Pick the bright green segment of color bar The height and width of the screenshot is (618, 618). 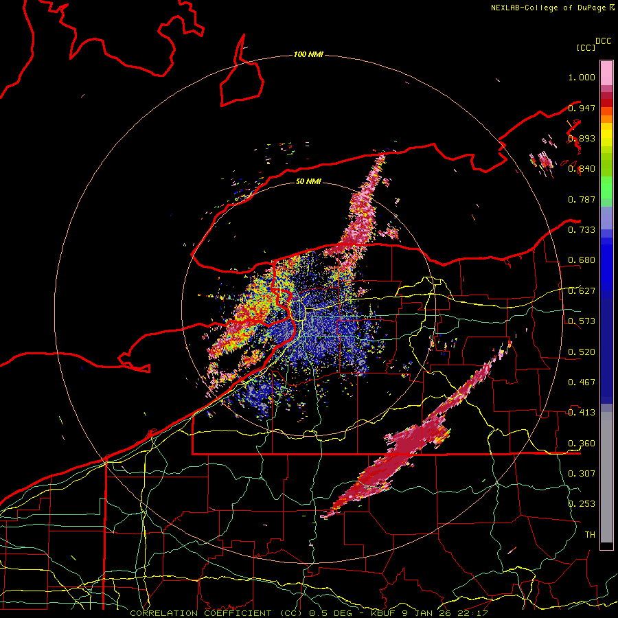(606, 187)
